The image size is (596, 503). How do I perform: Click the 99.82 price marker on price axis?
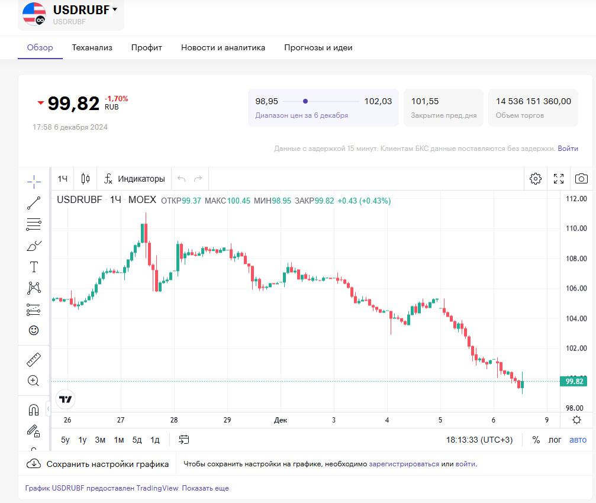pos(574,382)
